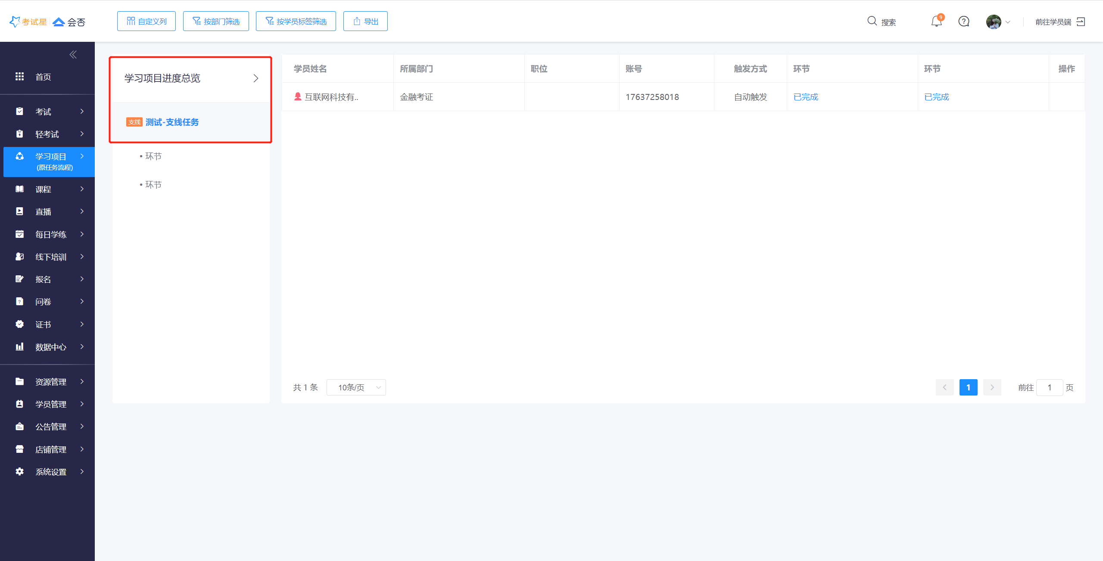Open the help question mark icon

pos(964,22)
